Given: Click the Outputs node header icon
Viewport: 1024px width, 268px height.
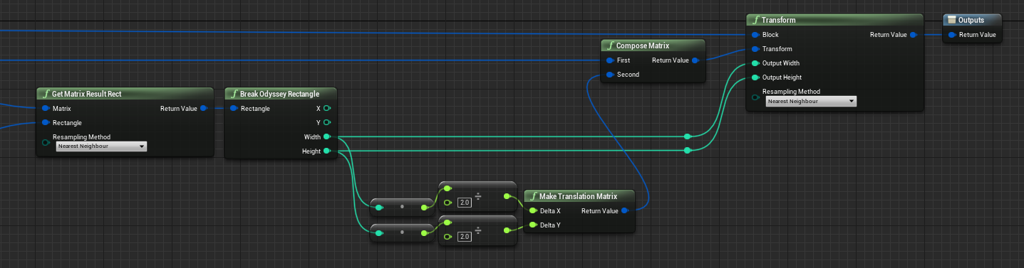Looking at the screenshot, I should click(x=951, y=20).
